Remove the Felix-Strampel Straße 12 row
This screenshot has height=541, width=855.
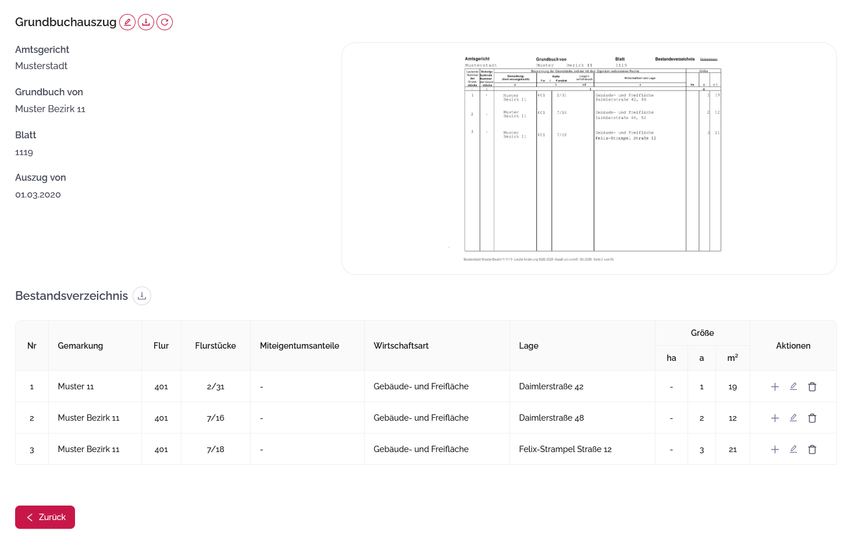813,449
